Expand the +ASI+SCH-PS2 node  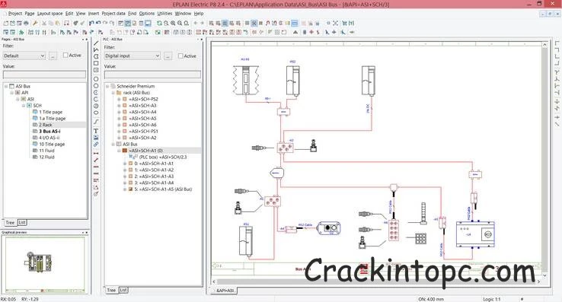[x=119, y=99]
